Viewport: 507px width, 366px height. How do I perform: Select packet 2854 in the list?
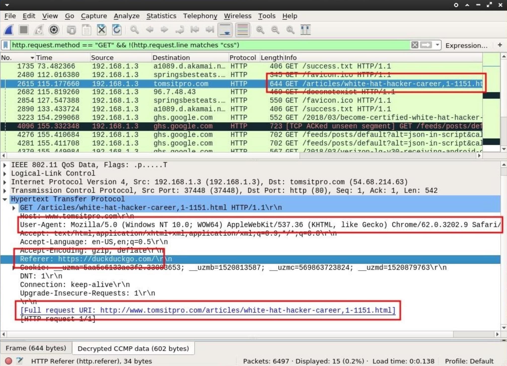pos(101,100)
